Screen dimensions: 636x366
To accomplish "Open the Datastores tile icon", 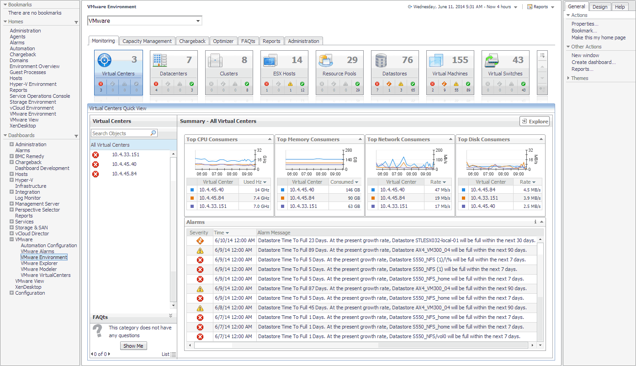I will [x=381, y=60].
